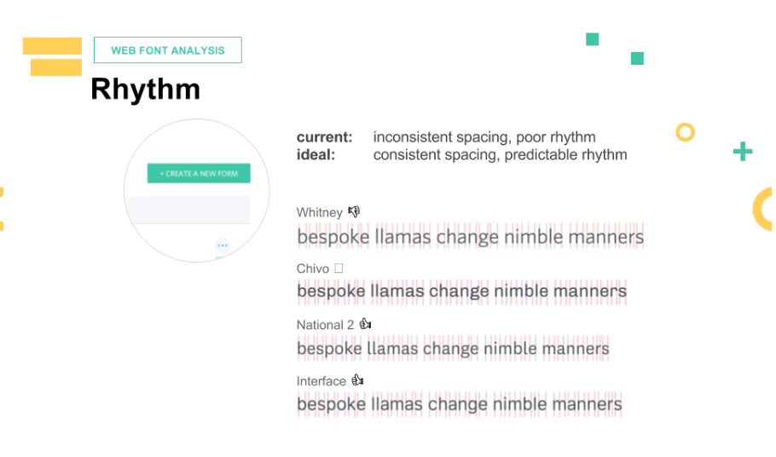Image resolution: width=776 pixels, height=457 pixels.
Task: Click the Web Font Analysis label
Action: (x=168, y=50)
